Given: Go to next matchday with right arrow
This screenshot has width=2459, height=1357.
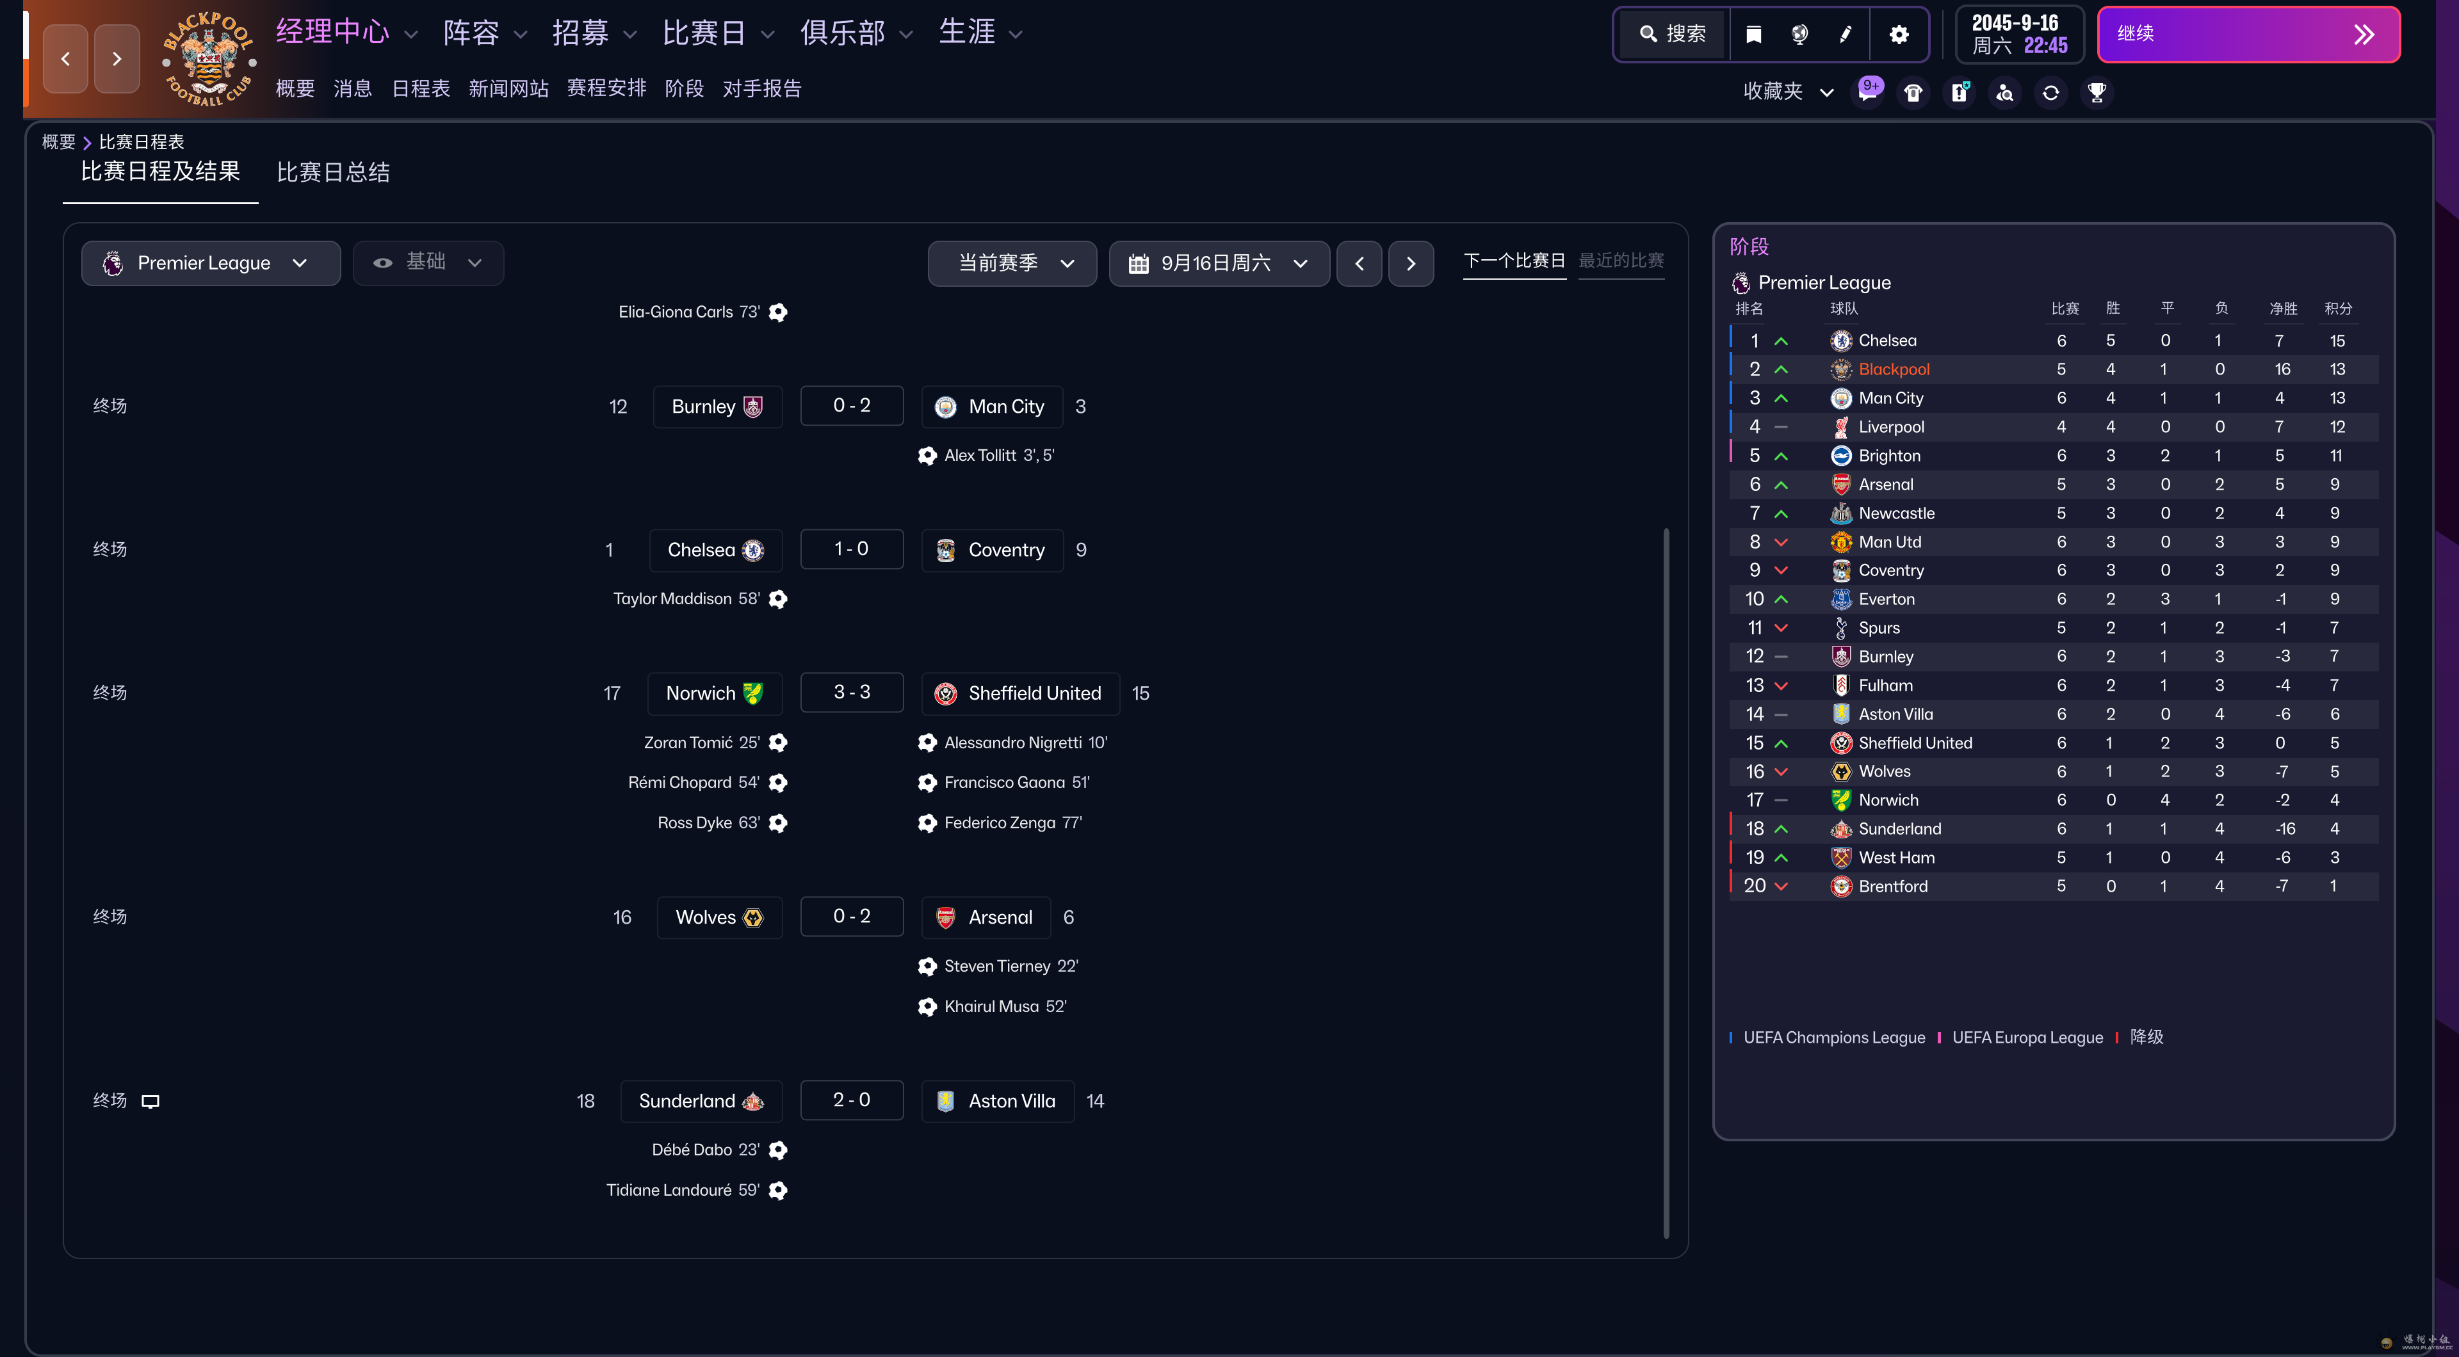Looking at the screenshot, I should (1411, 263).
